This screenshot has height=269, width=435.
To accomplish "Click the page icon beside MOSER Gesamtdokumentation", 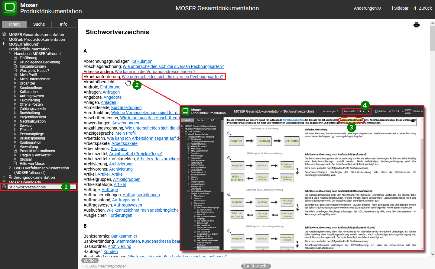I will click(4, 34).
